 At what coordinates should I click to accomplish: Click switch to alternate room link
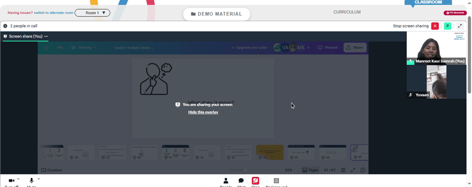point(54,13)
